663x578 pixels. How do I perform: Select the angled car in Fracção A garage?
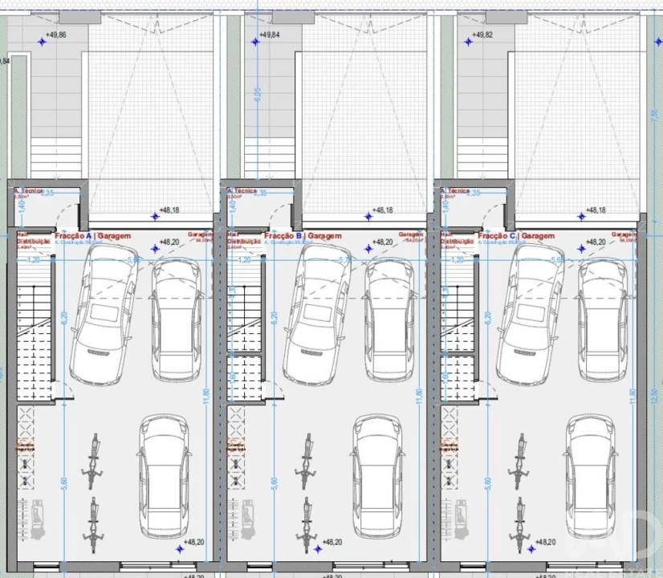[x=104, y=313]
